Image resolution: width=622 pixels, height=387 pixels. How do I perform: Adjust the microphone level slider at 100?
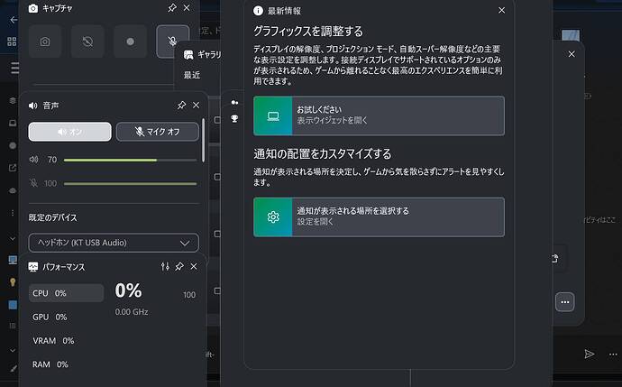click(130, 184)
